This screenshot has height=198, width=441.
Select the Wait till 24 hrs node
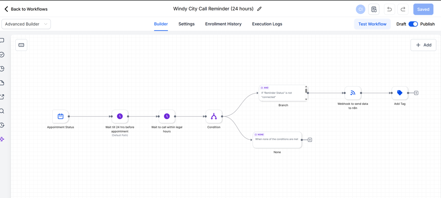(120, 116)
